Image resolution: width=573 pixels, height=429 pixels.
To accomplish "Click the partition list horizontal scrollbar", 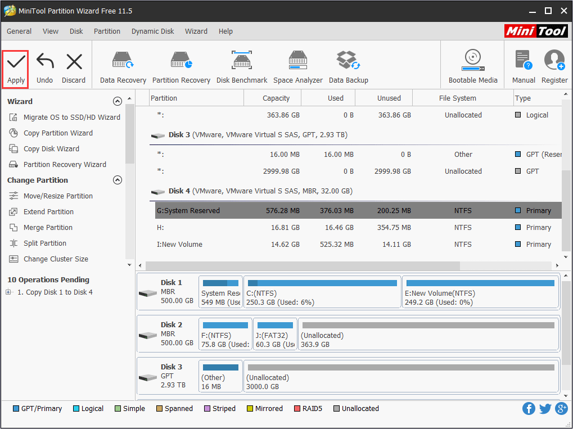I will pos(303,265).
